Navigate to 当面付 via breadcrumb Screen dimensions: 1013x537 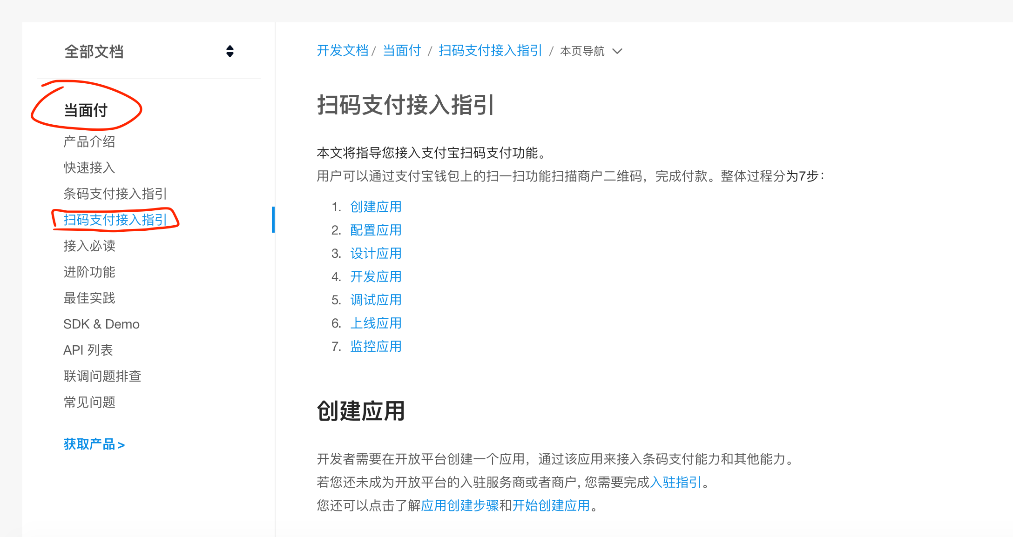pyautogui.click(x=401, y=50)
